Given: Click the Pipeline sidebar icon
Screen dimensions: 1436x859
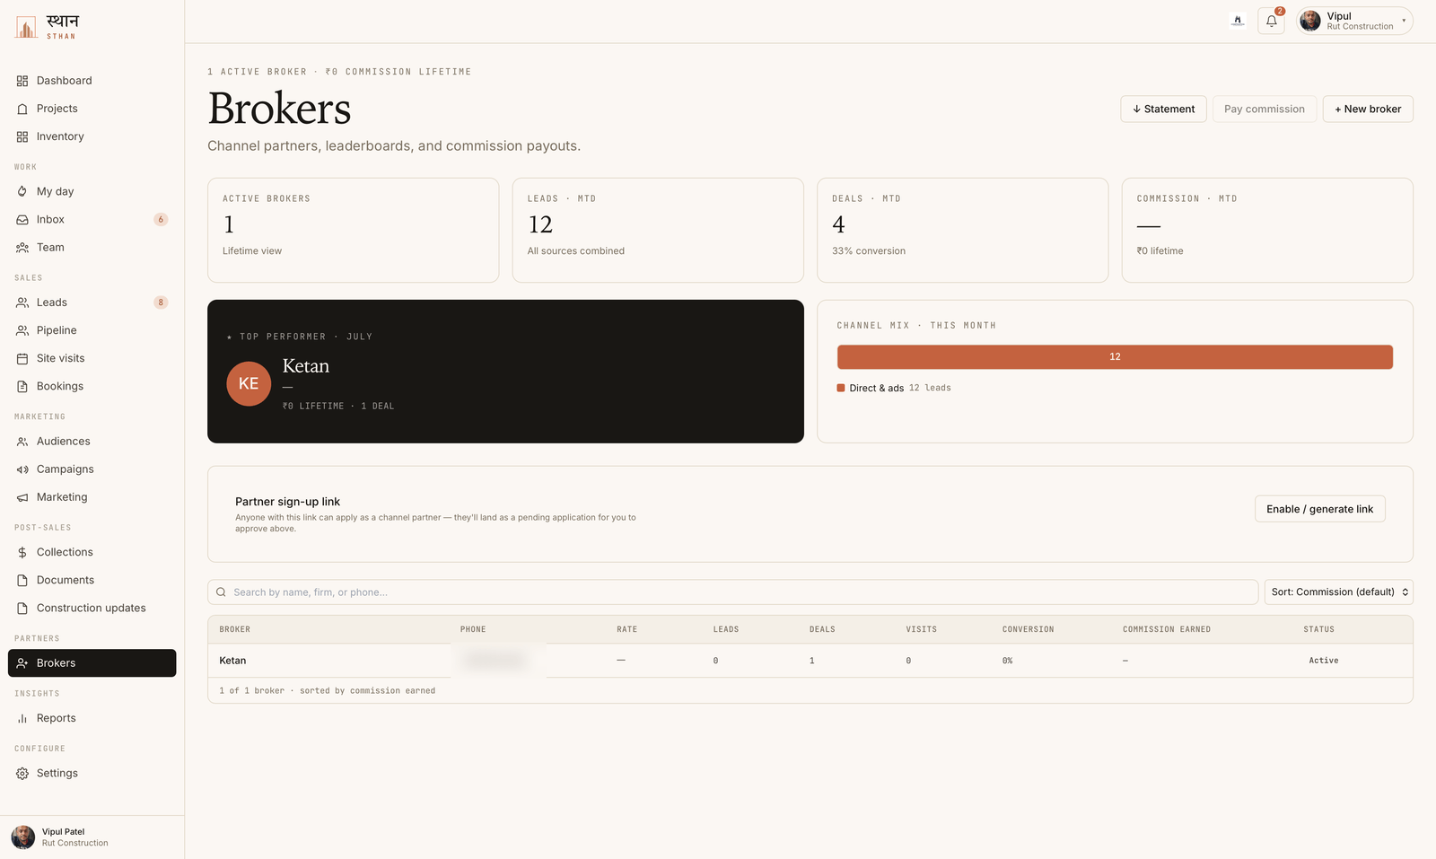Looking at the screenshot, I should 22,330.
